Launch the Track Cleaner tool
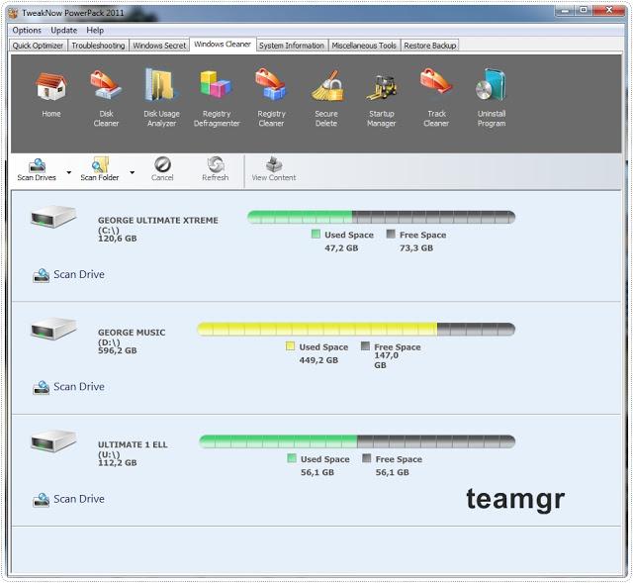Image resolution: width=633 pixels, height=583 pixels. [x=436, y=98]
